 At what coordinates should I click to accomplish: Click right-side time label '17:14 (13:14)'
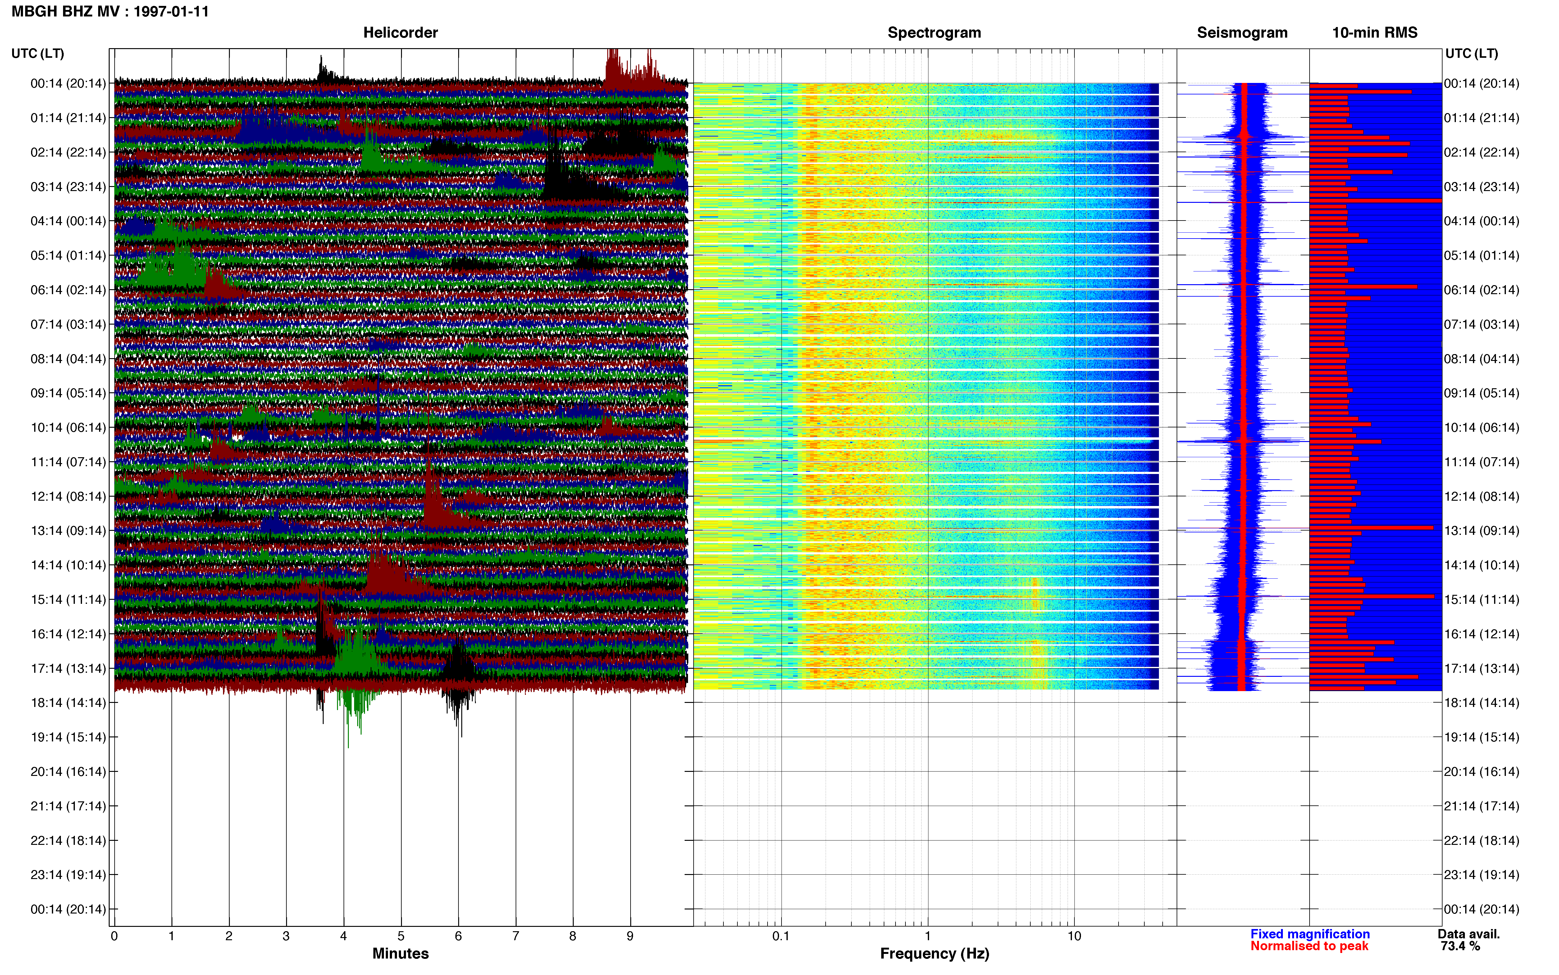click(x=1482, y=668)
